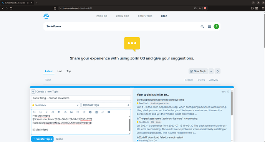Click inside the composer body text area
Image resolution: width=265 pixels, height=142 pixels.
80,125
